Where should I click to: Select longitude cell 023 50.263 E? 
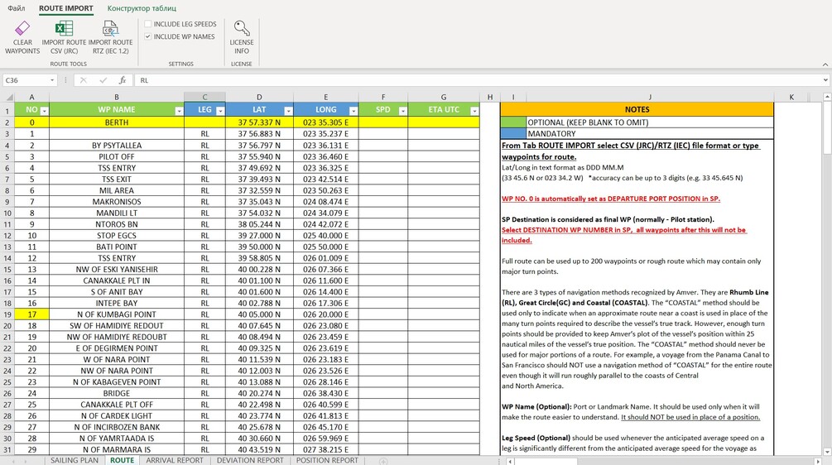click(326, 190)
